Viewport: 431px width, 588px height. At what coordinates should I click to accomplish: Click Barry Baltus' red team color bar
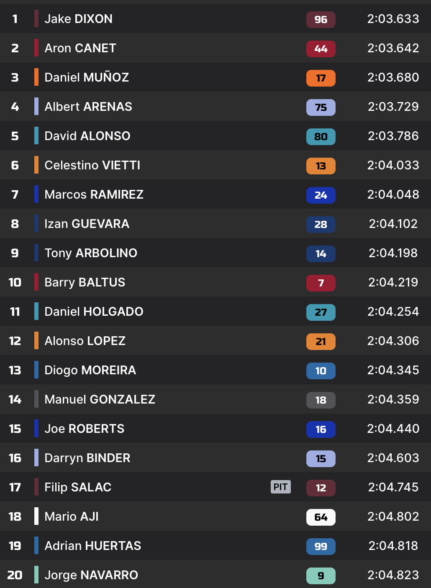[x=36, y=282]
